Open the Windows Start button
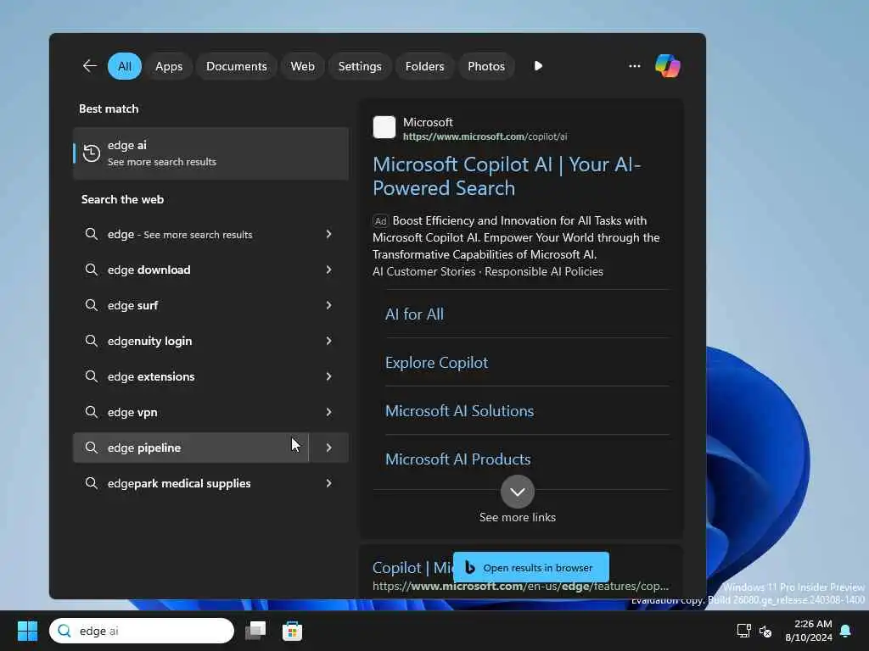 (x=27, y=631)
